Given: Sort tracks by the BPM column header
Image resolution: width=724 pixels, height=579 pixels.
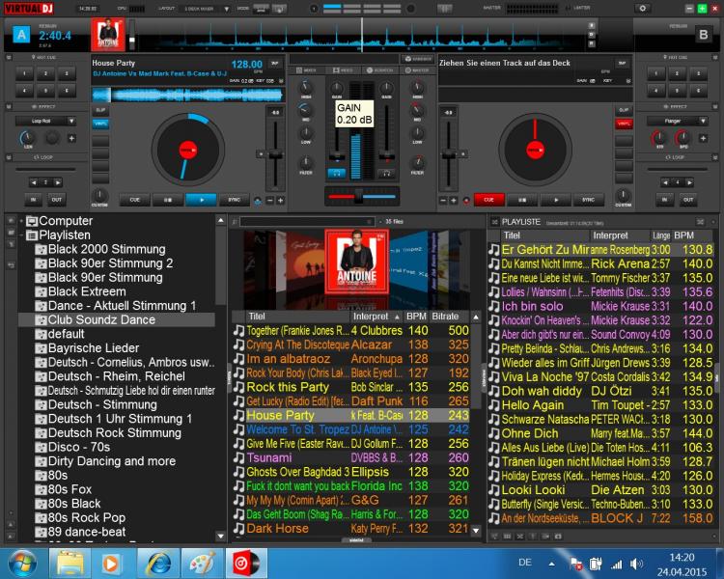Looking at the screenshot, I should click(416, 317).
